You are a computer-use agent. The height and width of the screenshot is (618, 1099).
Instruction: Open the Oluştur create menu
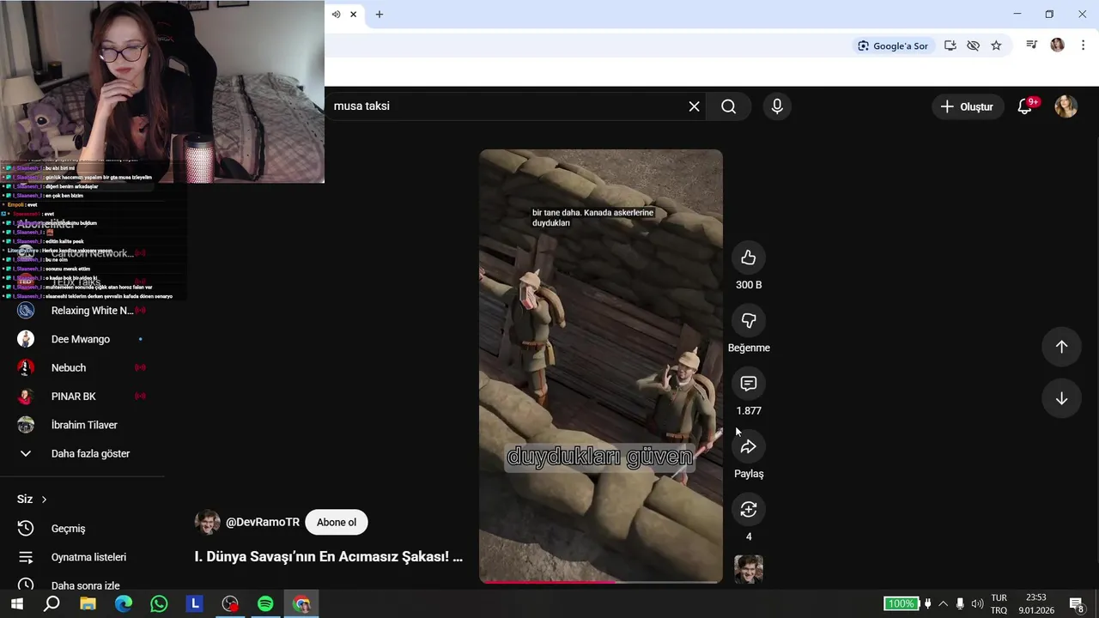(x=967, y=106)
